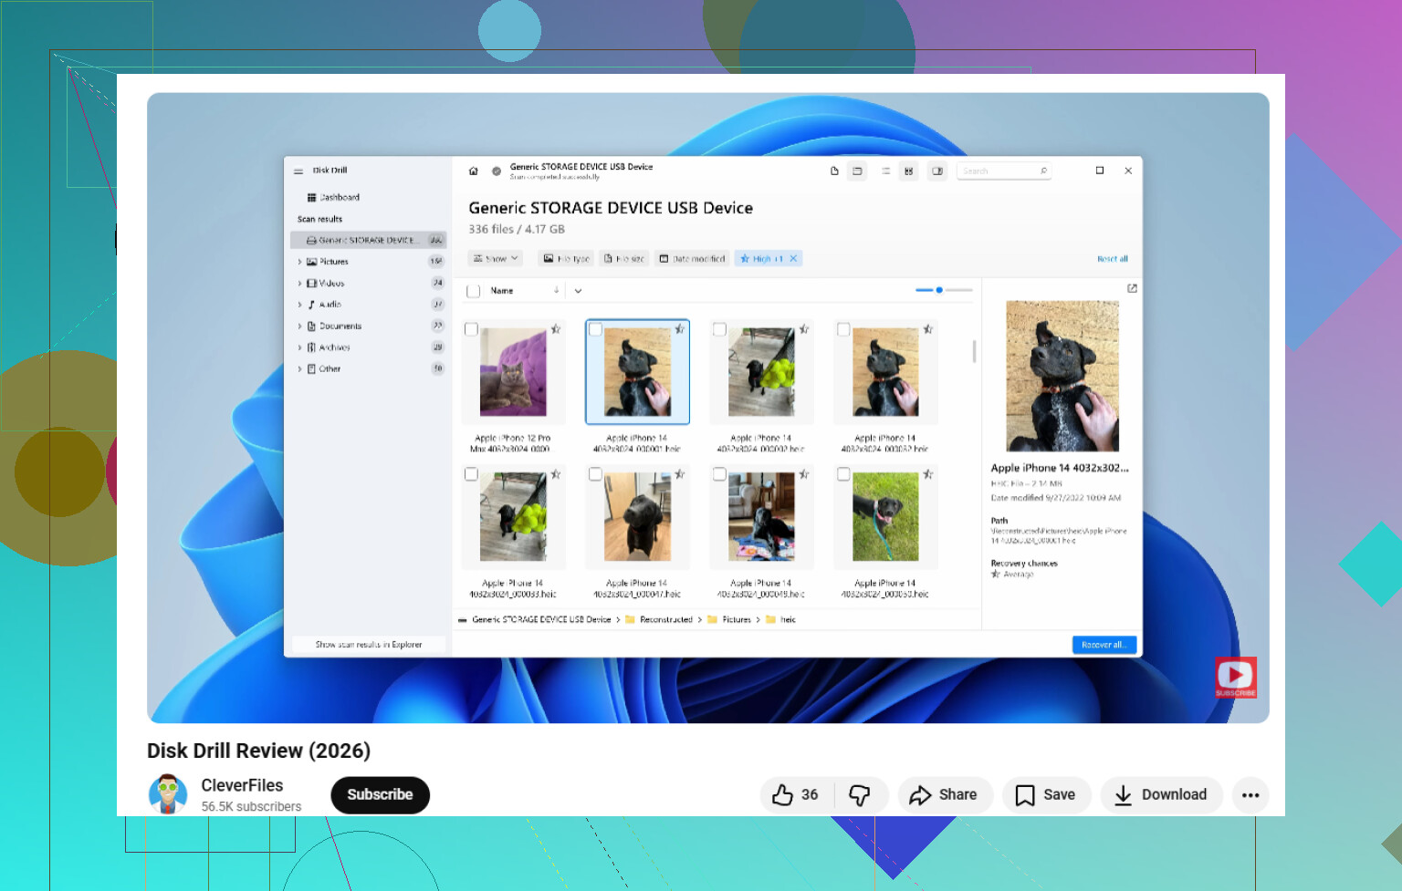Save the video to a playlist
The height and width of the screenshot is (891, 1402).
[x=1046, y=795]
